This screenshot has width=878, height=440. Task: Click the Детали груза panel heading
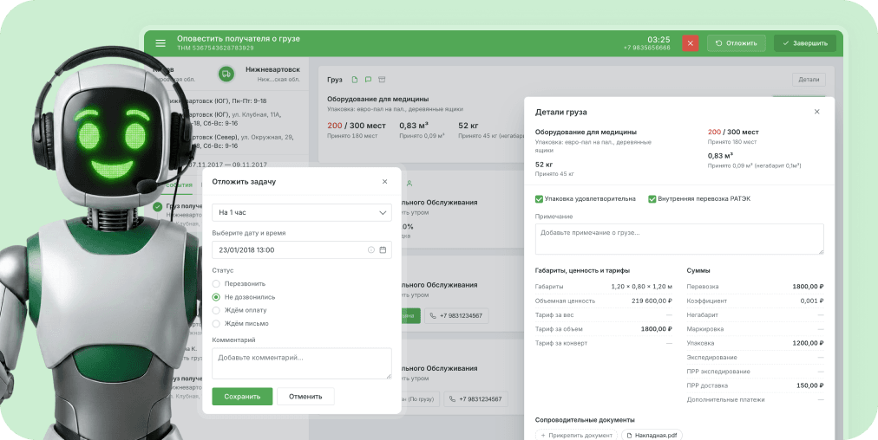coord(561,112)
